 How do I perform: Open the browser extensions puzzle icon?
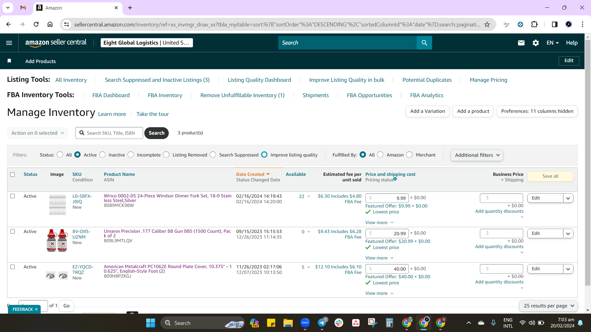[534, 24]
